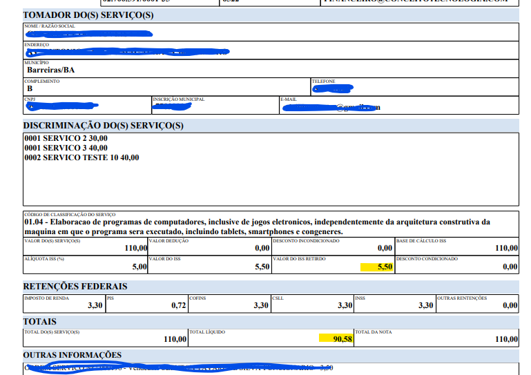Select the VALOR DO(S) SERVIÇO(S) label
The image size is (531, 375).
click(x=52, y=241)
